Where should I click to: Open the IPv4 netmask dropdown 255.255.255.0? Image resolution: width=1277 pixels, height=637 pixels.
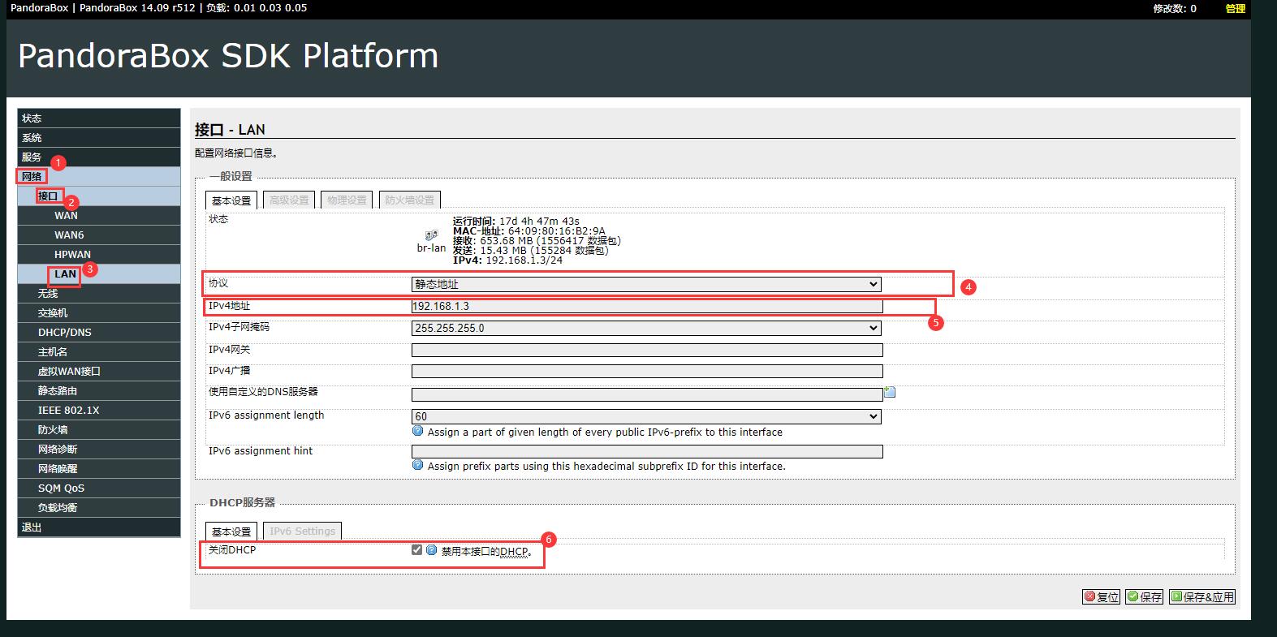point(646,328)
